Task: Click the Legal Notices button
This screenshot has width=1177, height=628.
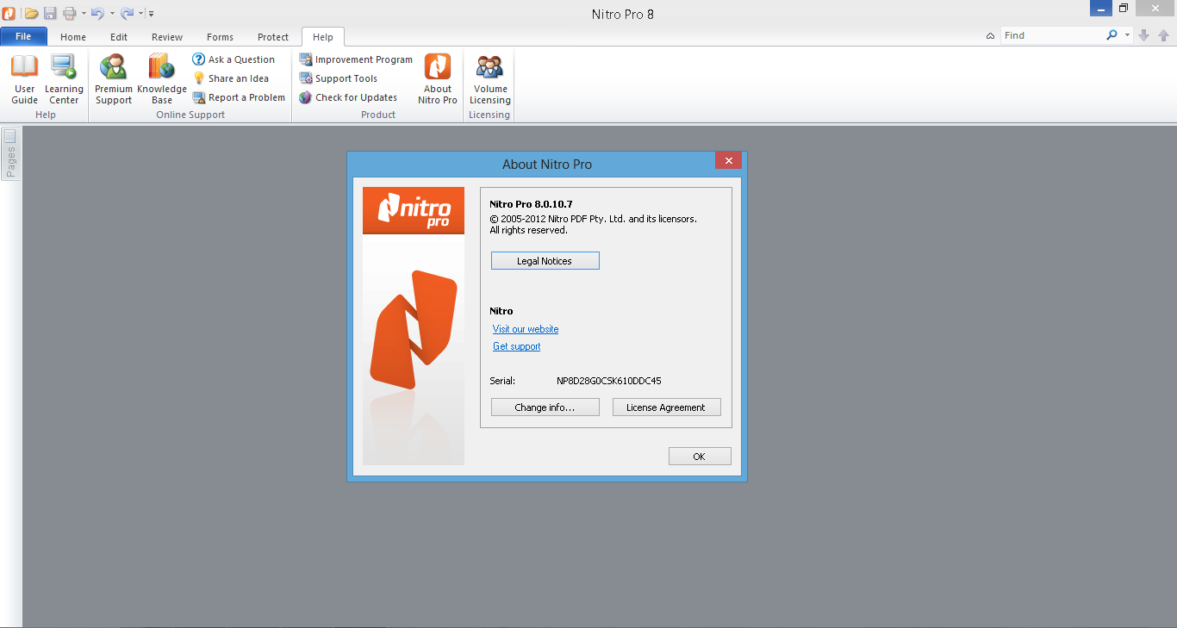Action: click(545, 261)
